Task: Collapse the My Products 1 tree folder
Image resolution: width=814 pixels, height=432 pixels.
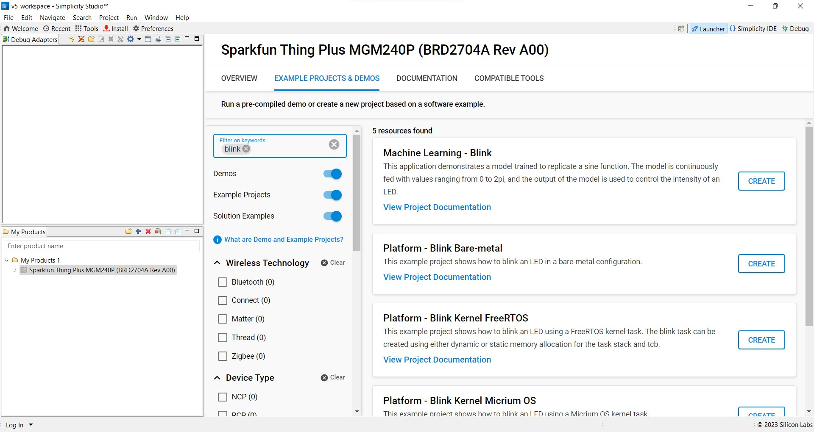Action: point(7,260)
